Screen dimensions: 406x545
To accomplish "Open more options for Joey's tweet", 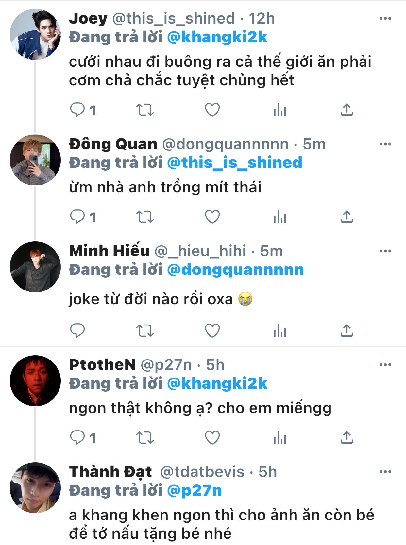I will (x=385, y=19).
